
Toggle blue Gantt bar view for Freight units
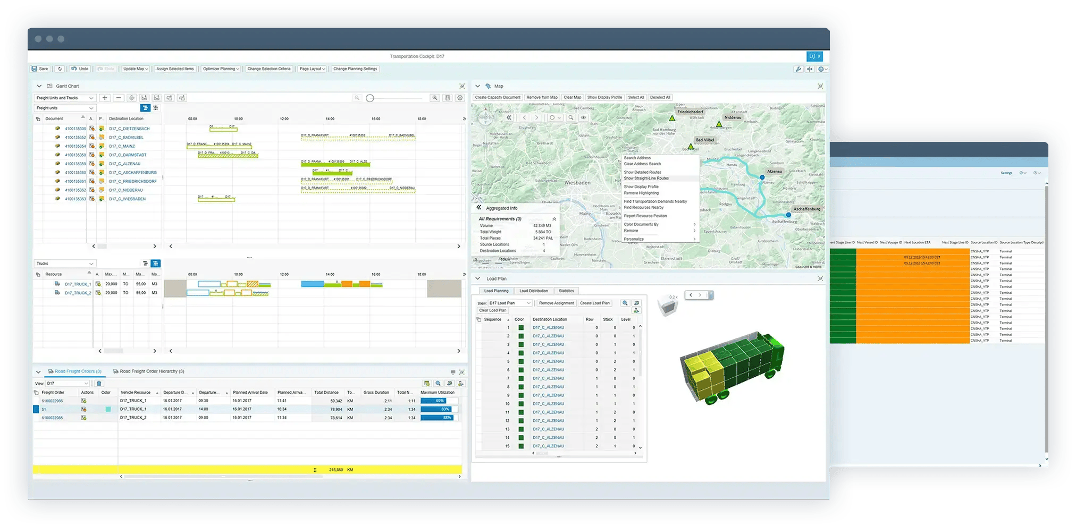coord(145,108)
